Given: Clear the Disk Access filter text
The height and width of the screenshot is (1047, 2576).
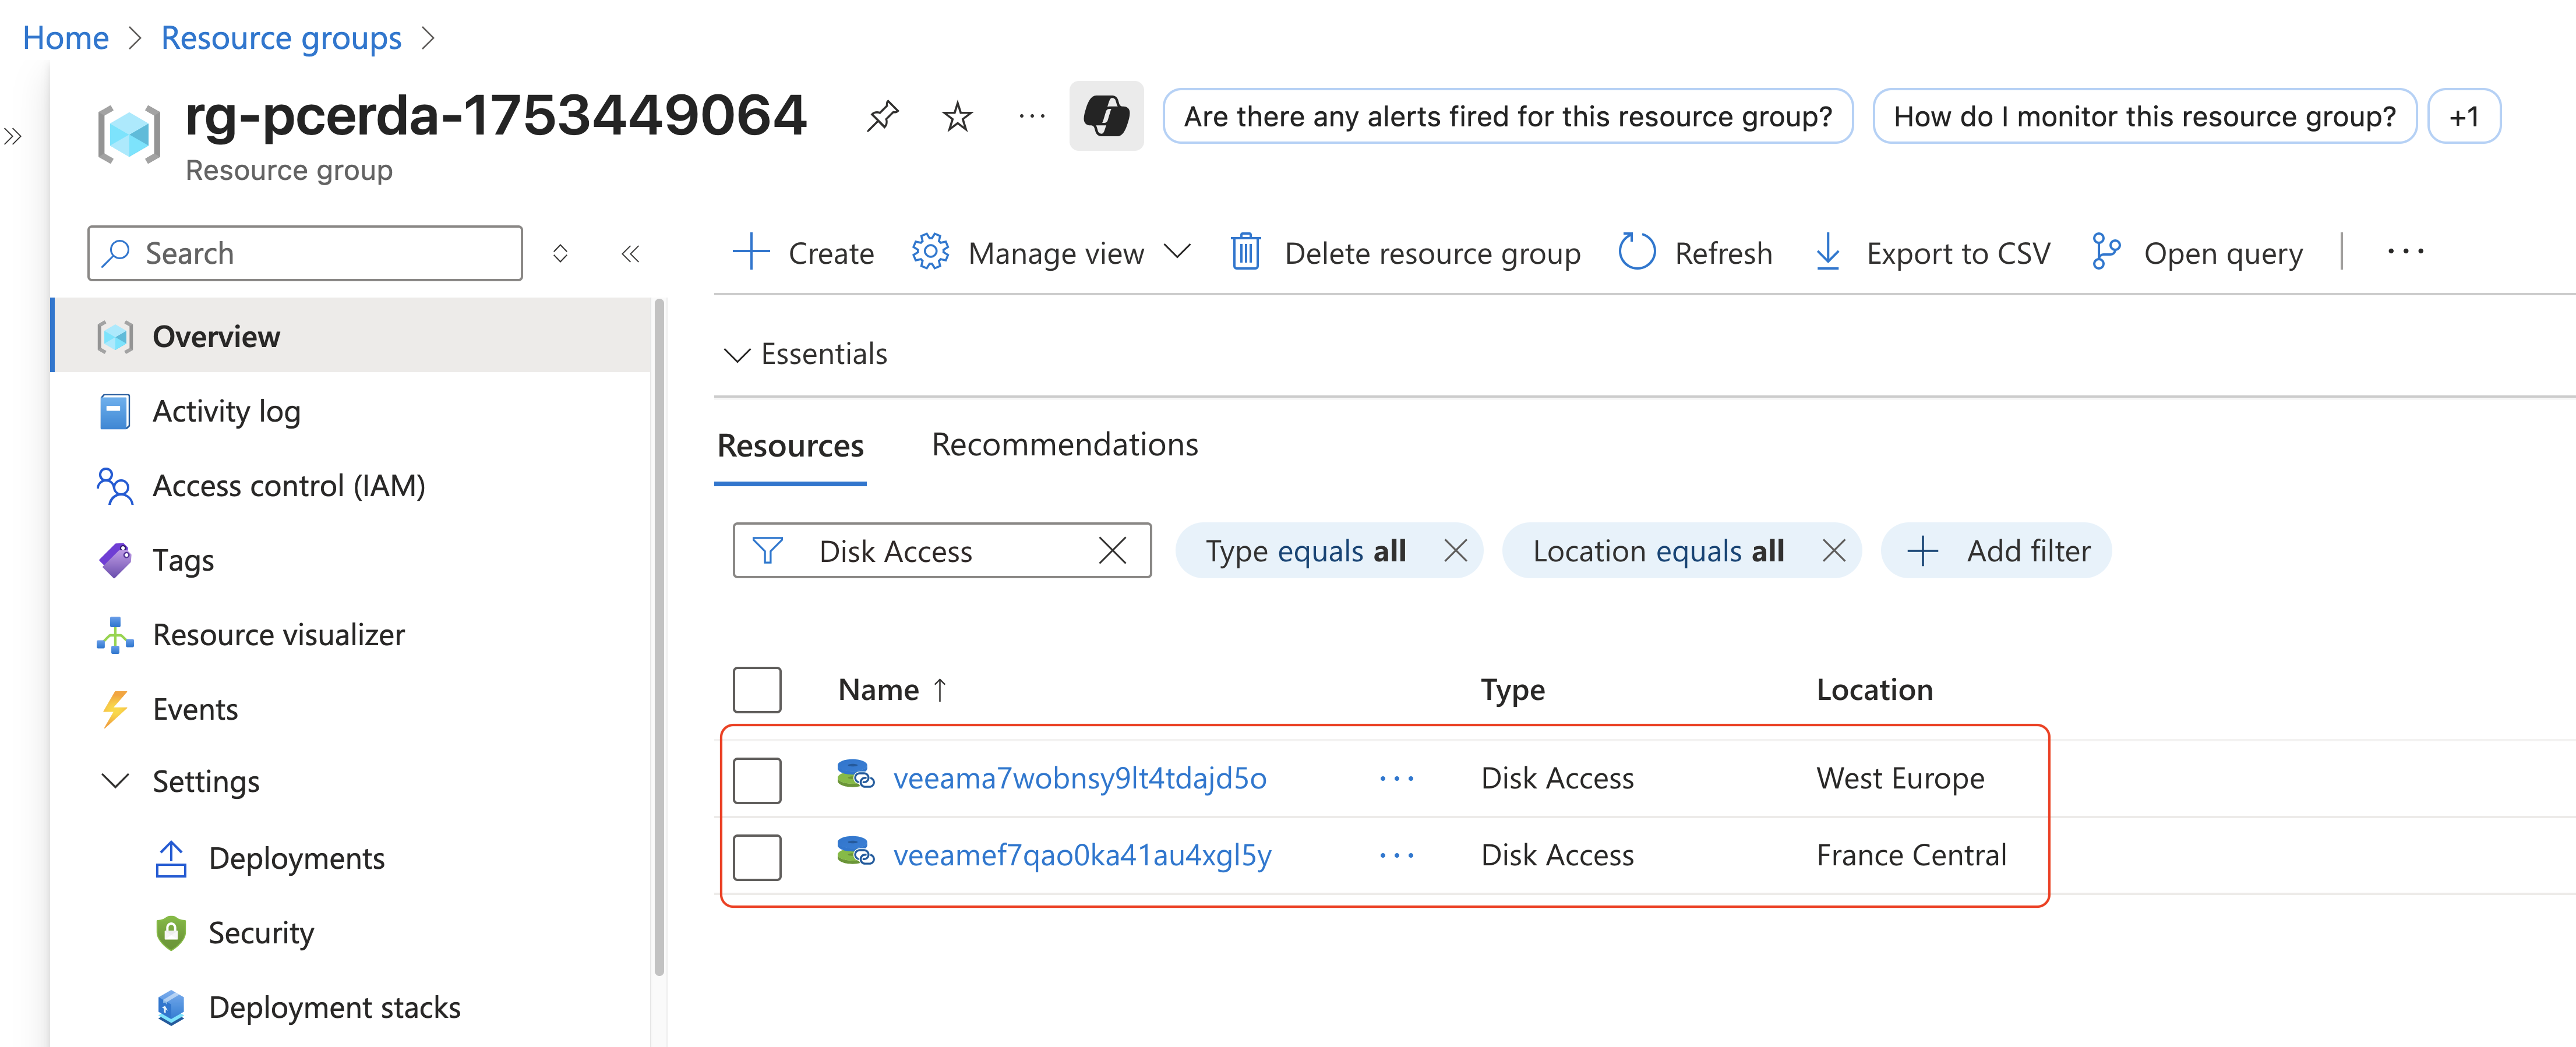Looking at the screenshot, I should click(1112, 550).
